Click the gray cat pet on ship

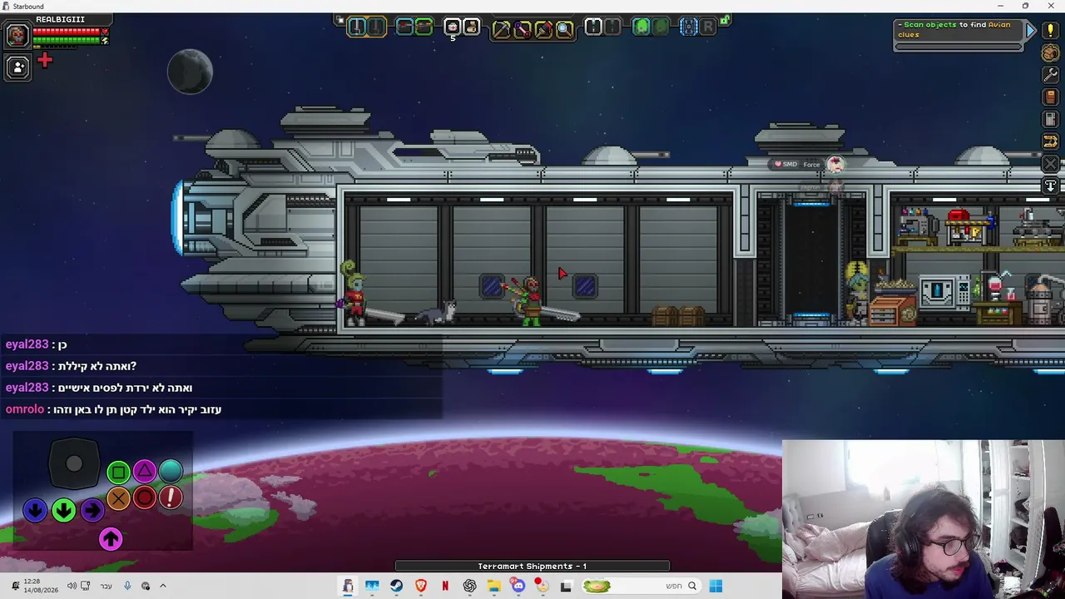click(436, 312)
